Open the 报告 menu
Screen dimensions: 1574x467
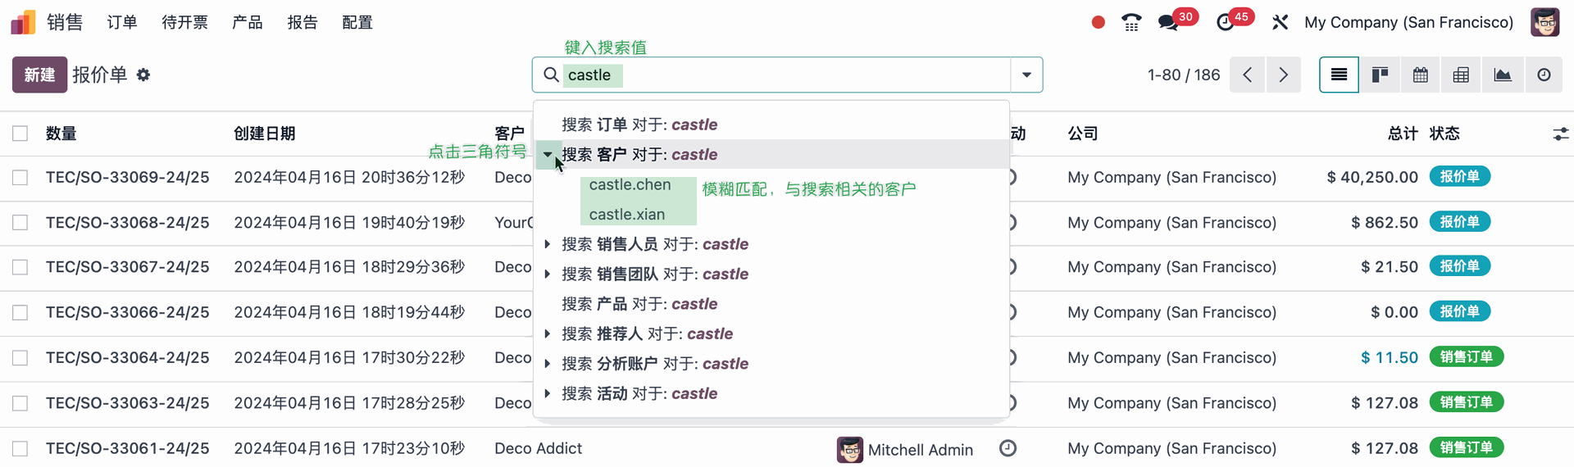[303, 22]
